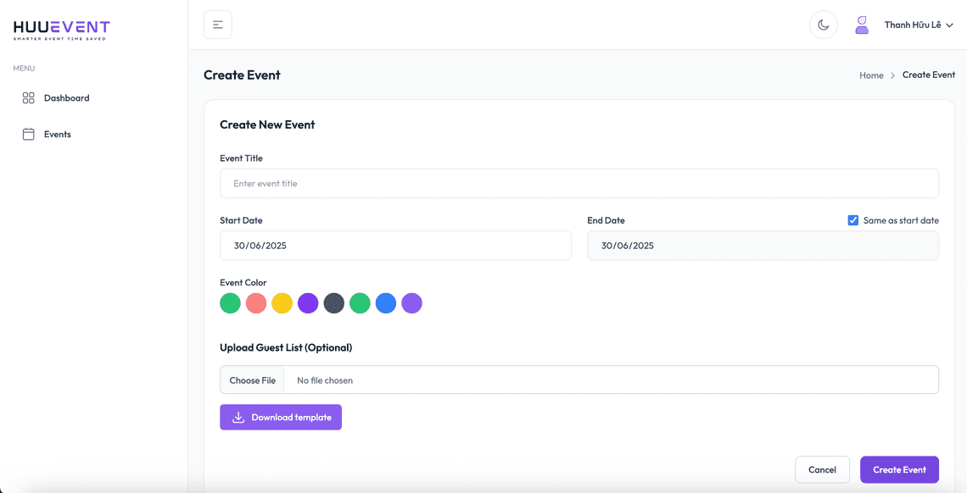The image size is (967, 493).
Task: Click Choose File for guest list
Action: coord(252,380)
